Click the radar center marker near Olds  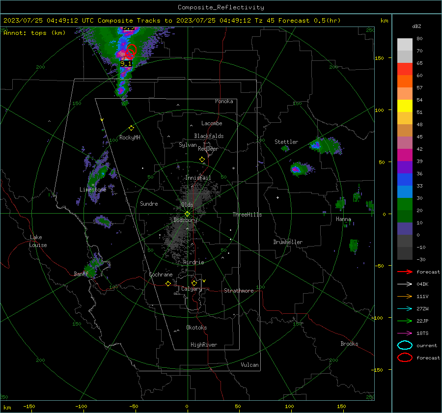[187, 214]
